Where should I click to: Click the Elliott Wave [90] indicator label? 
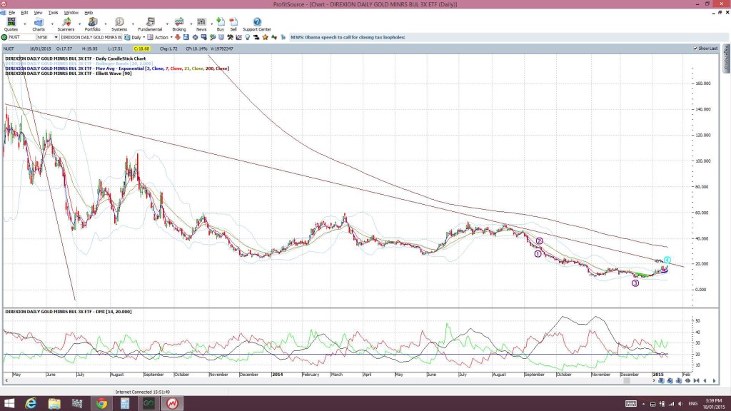pyautogui.click(x=68, y=73)
